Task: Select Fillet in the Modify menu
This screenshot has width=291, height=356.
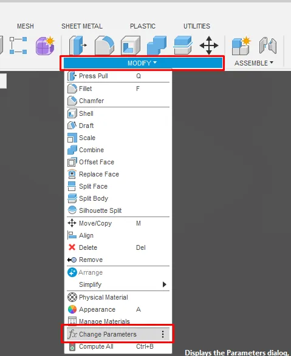Action: point(118,89)
